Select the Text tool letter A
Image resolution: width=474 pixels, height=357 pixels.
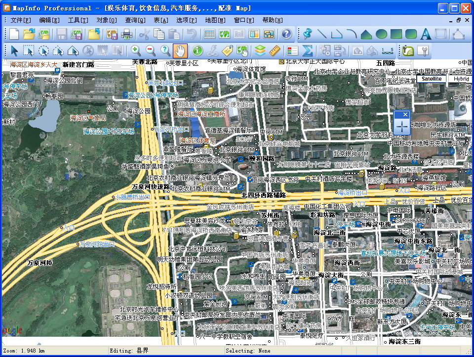pyautogui.click(x=426, y=34)
